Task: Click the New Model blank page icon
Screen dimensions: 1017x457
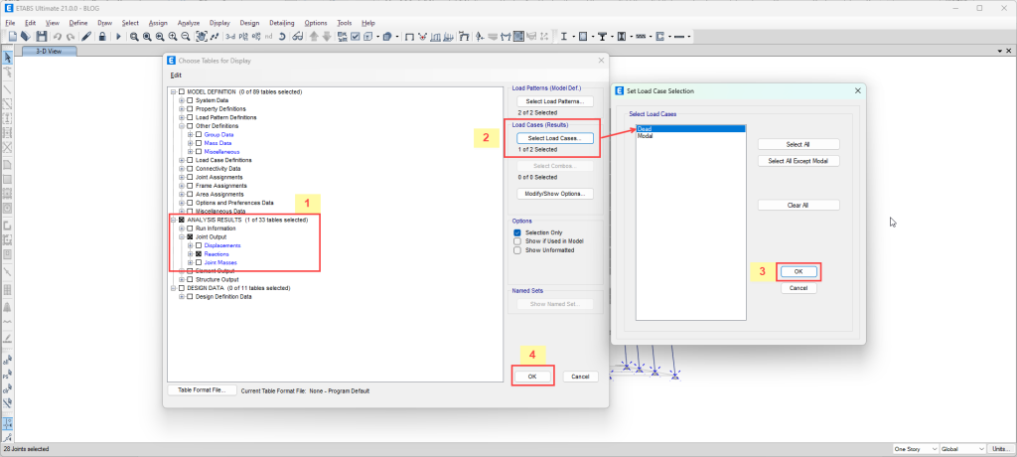Action: click(x=11, y=37)
